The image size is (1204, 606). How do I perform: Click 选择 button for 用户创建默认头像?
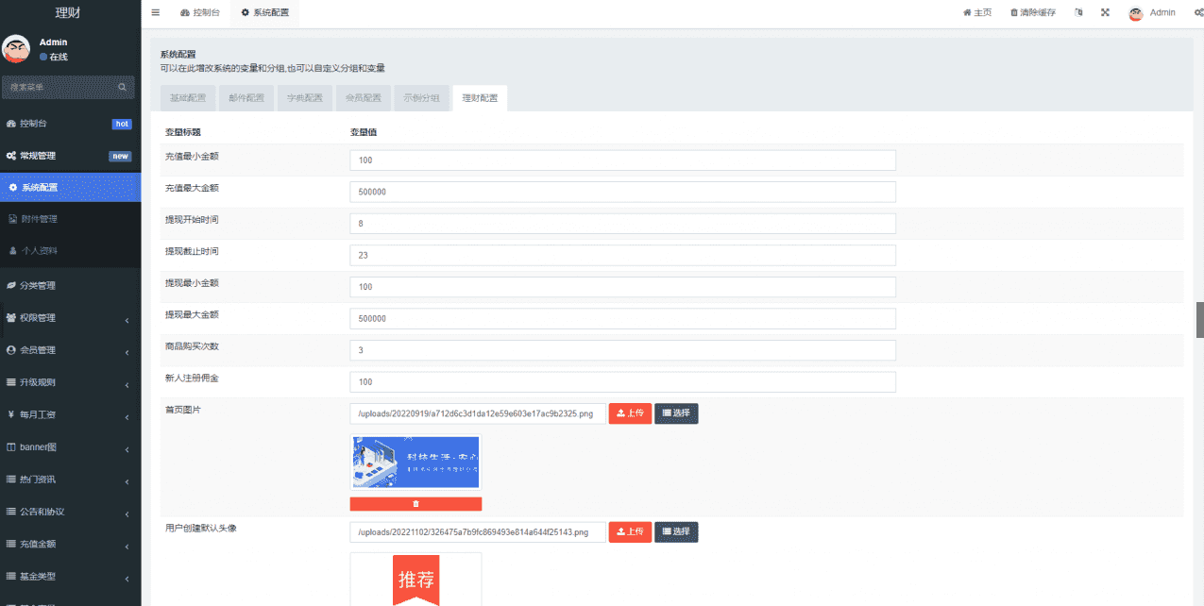tap(676, 532)
